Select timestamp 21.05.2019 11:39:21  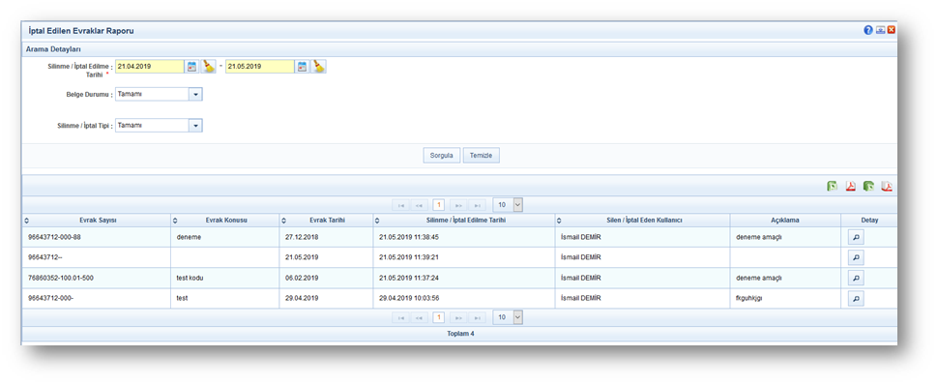(x=463, y=257)
